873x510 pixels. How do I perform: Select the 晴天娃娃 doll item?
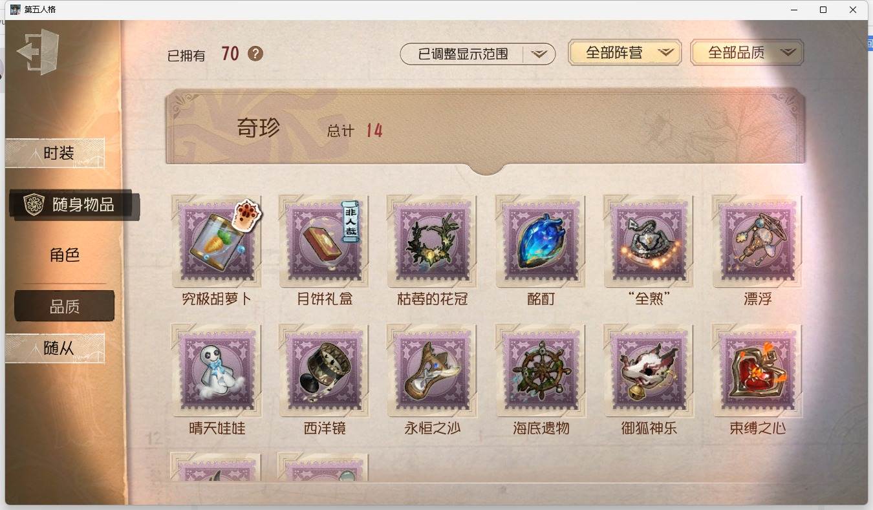click(217, 370)
